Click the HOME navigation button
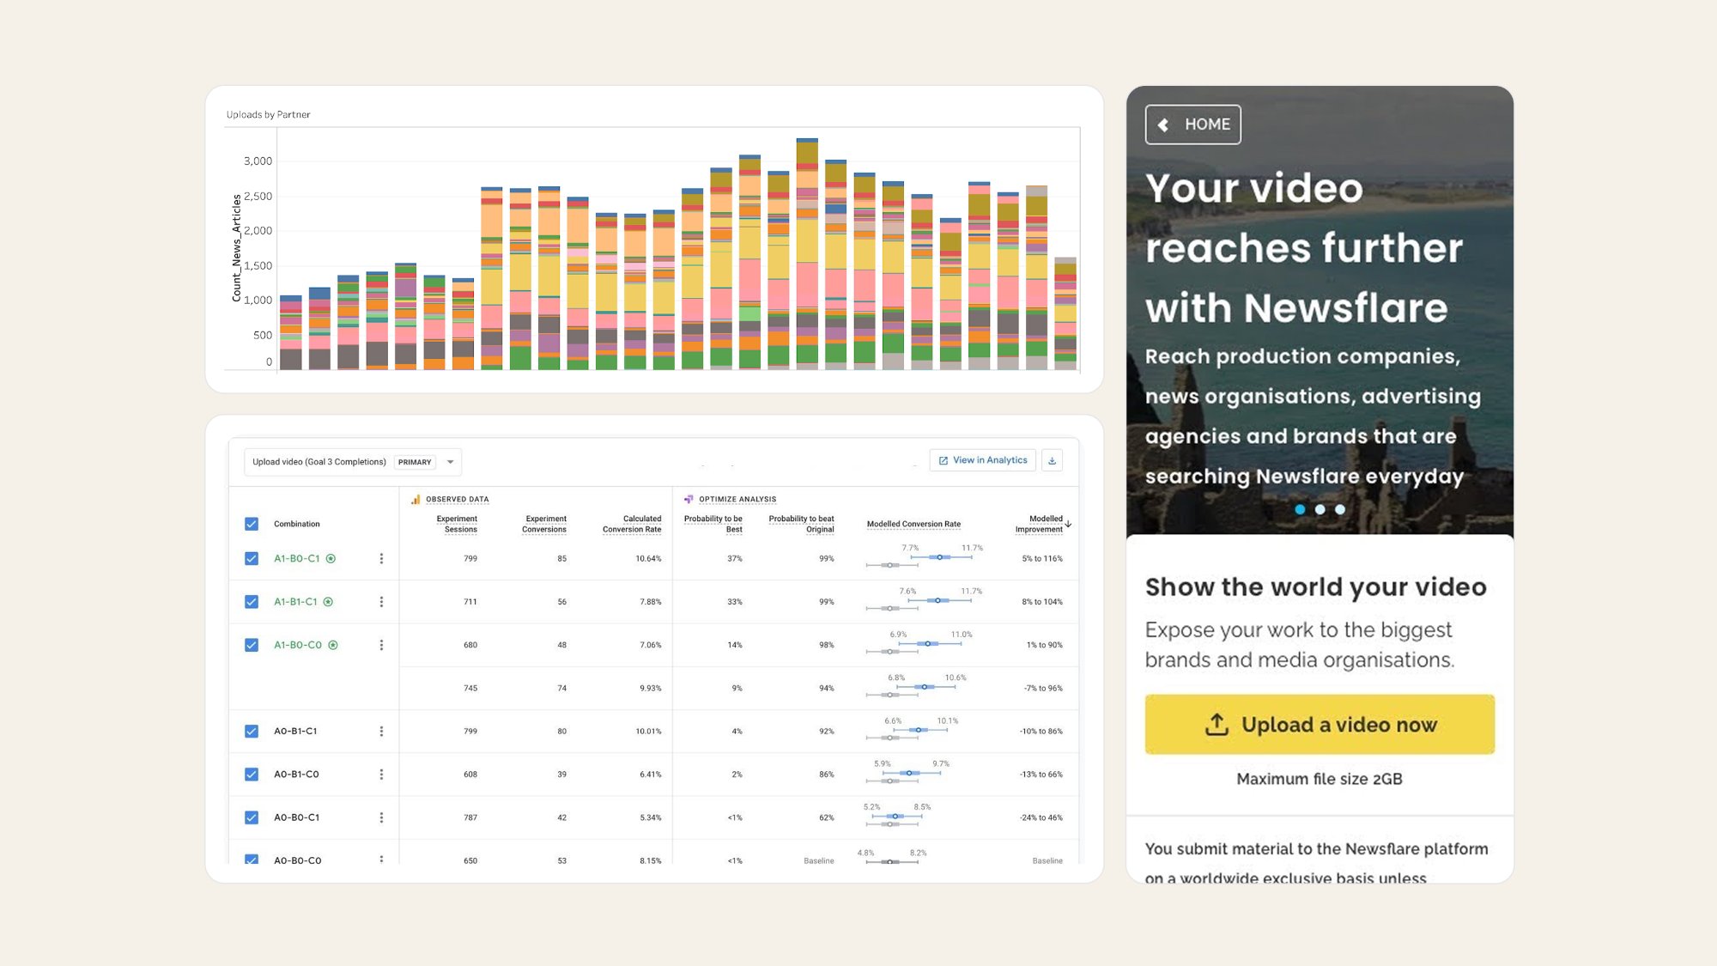 [x=1195, y=125]
